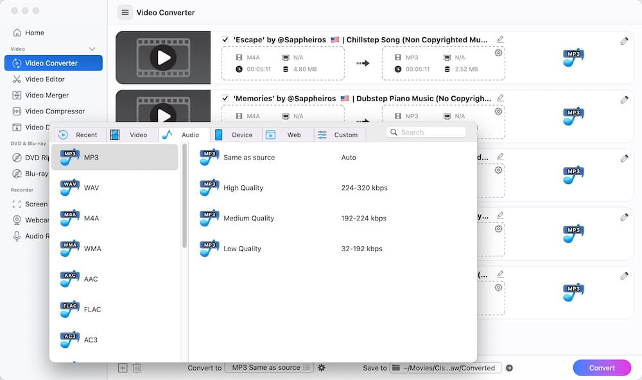This screenshot has height=380, width=642.
Task: Click the format list scrollbar
Action: point(184,196)
